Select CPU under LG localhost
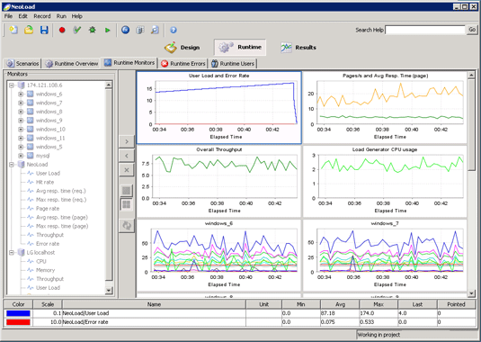The width and height of the screenshot is (481, 342). (x=41, y=261)
